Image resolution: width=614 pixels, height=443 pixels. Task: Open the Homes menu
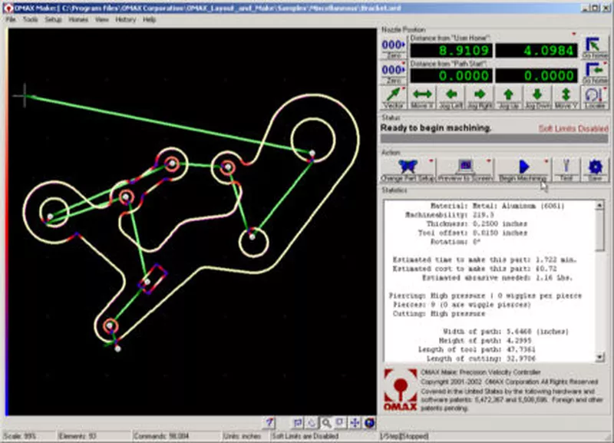click(78, 19)
